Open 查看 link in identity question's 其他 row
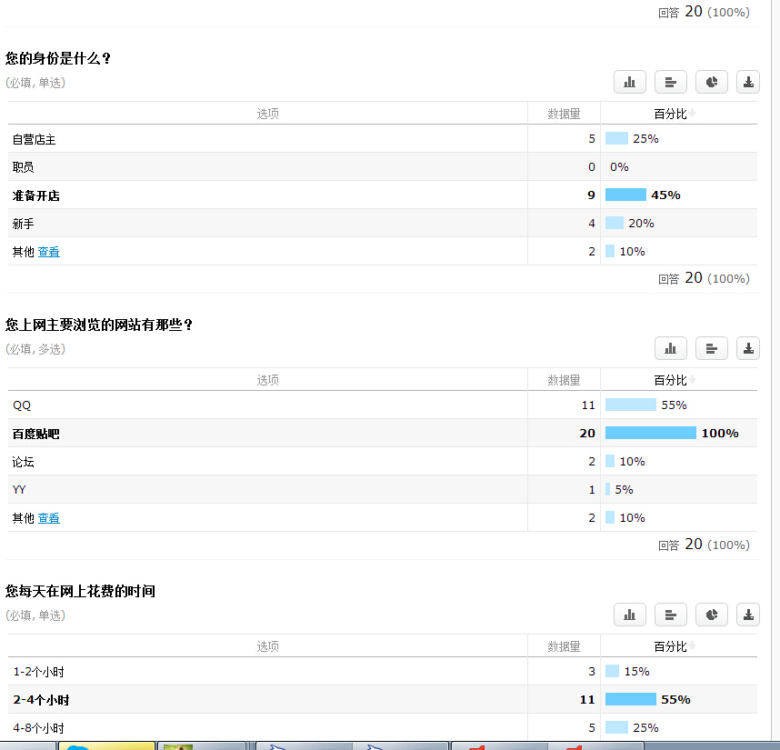 point(48,252)
